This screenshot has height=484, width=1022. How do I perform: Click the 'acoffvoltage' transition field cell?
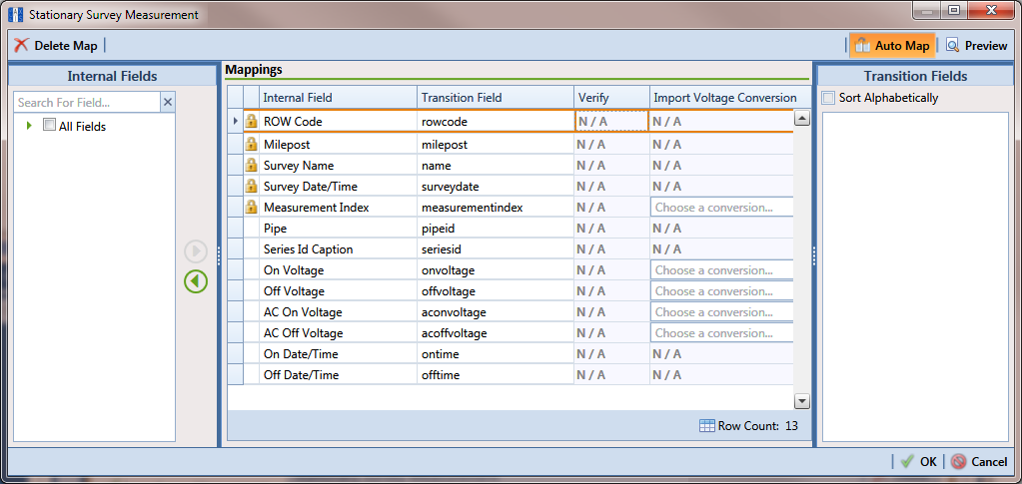click(496, 333)
